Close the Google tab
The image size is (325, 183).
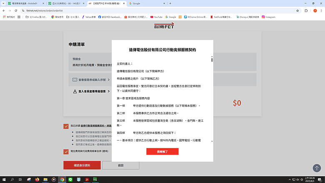(x=164, y=3)
